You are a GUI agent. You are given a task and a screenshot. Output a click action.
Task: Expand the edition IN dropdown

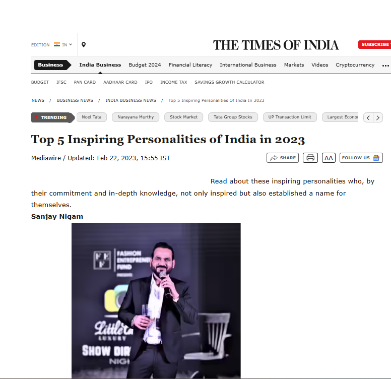click(x=68, y=45)
